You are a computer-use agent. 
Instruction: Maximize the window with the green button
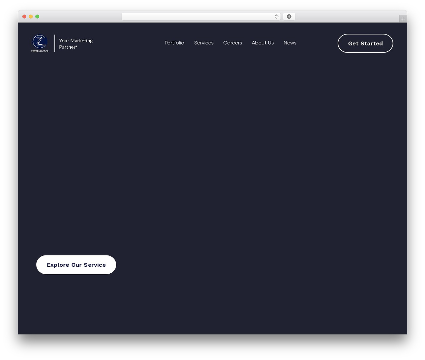pos(37,17)
